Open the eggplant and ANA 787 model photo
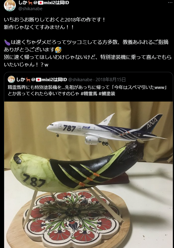This screenshot has width=174, height=248. point(88,175)
